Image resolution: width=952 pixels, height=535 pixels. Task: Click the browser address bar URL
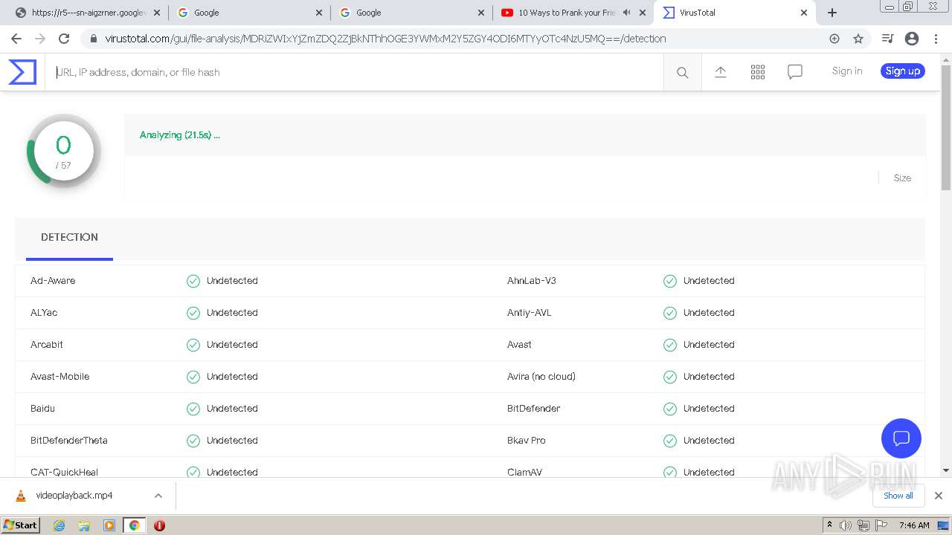385,39
